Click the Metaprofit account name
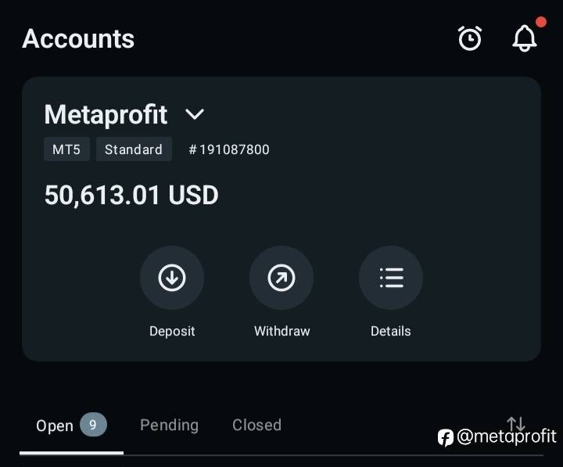 pos(106,115)
